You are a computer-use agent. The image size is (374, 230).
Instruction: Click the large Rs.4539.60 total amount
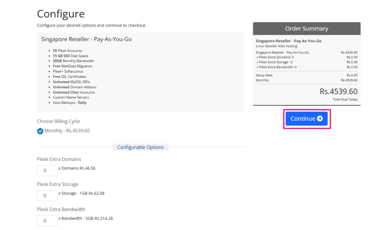click(x=338, y=91)
